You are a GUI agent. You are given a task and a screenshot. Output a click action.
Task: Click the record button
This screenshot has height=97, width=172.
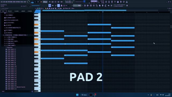pos(41,2)
